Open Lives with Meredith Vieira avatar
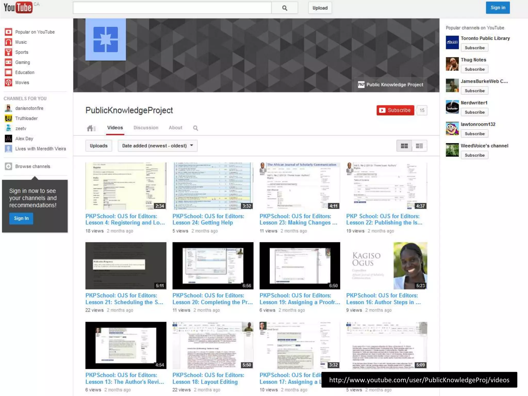 [9, 149]
